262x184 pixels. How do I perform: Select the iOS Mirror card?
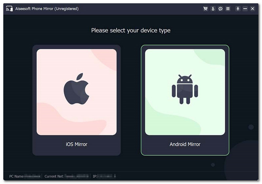(x=77, y=100)
